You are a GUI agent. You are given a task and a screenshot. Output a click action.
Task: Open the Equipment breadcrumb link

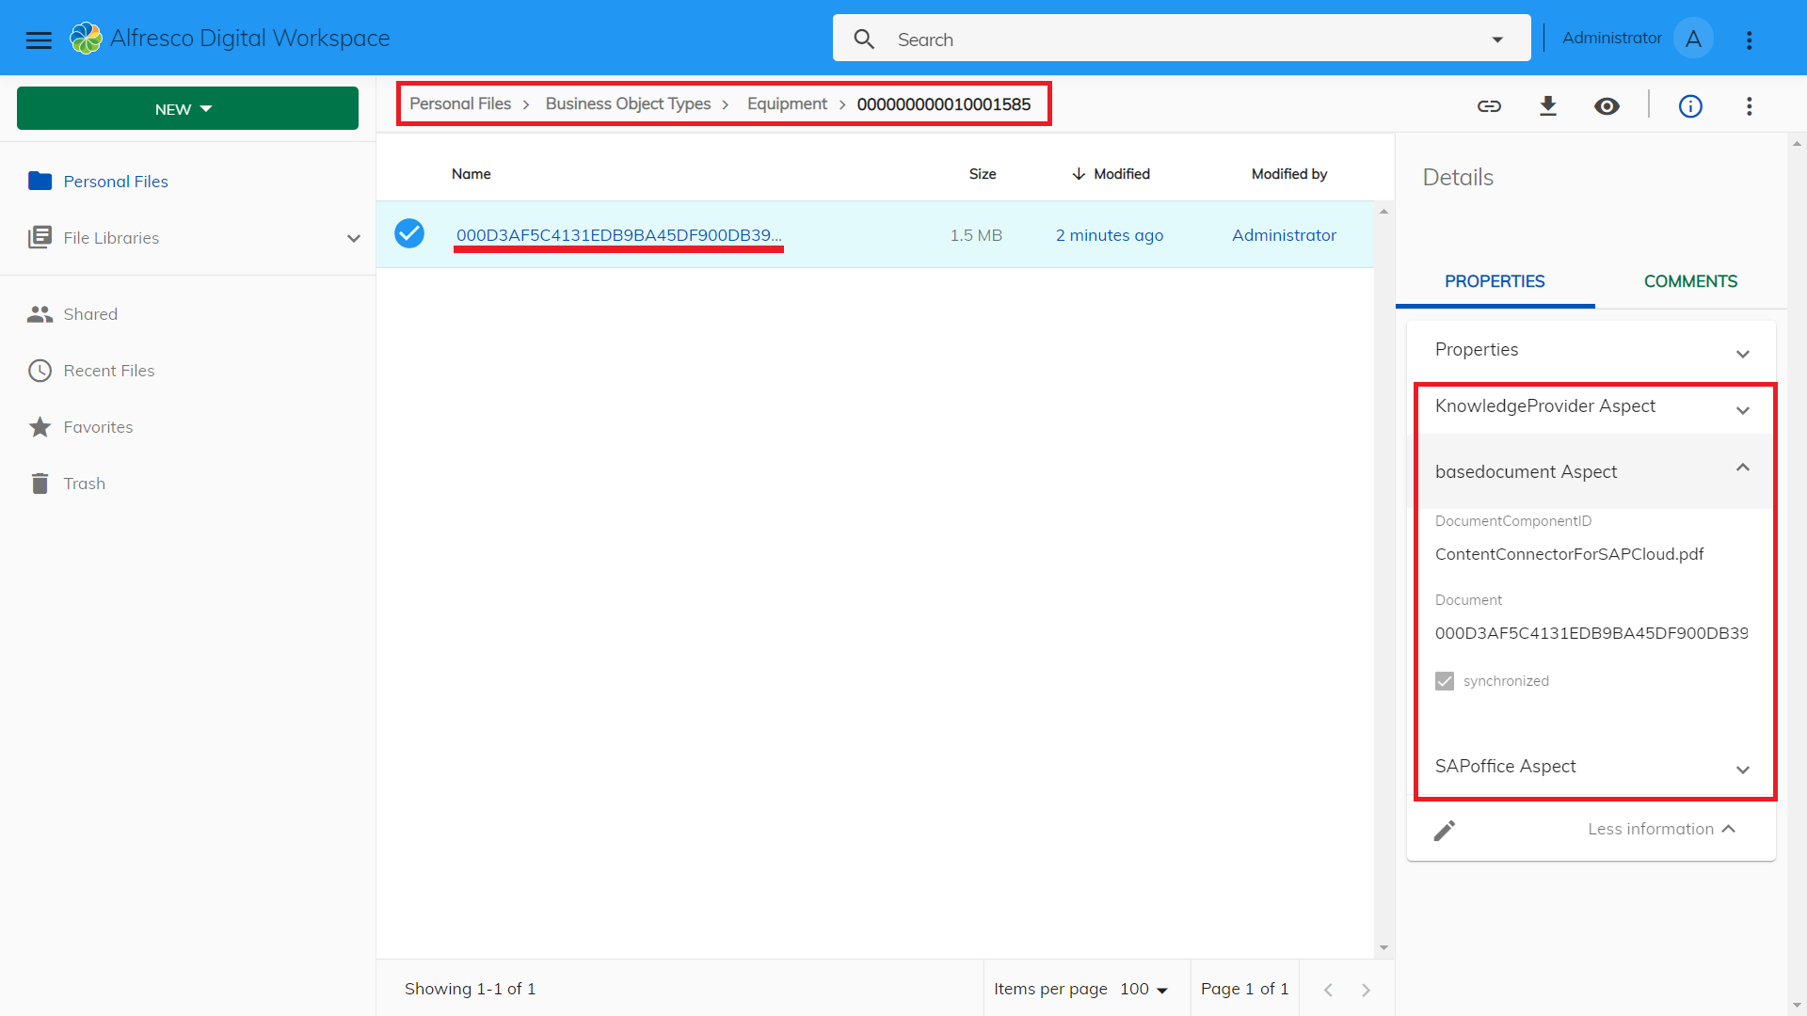point(787,103)
